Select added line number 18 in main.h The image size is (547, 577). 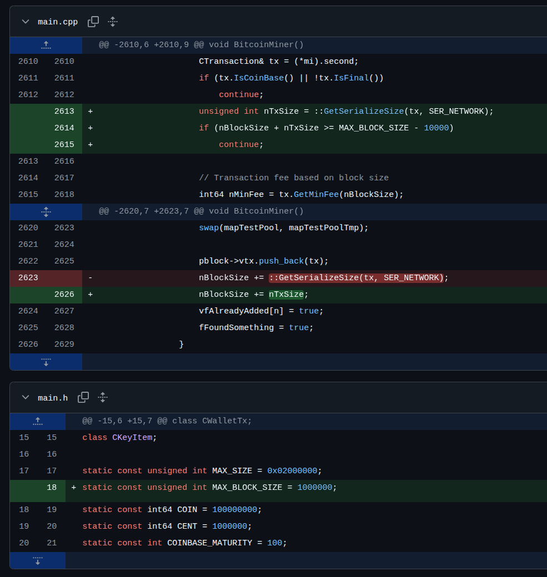52,488
